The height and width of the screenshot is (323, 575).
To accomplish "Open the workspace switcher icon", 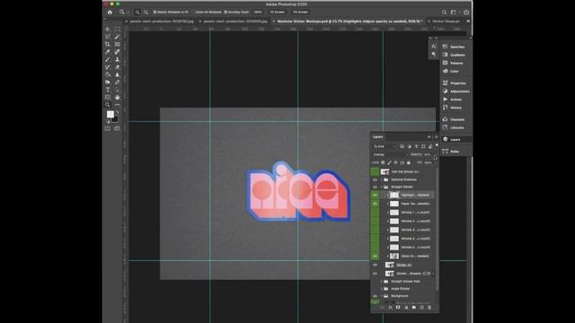I will (x=454, y=12).
